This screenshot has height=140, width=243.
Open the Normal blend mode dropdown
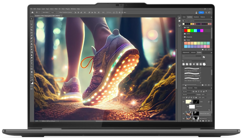point(189,95)
